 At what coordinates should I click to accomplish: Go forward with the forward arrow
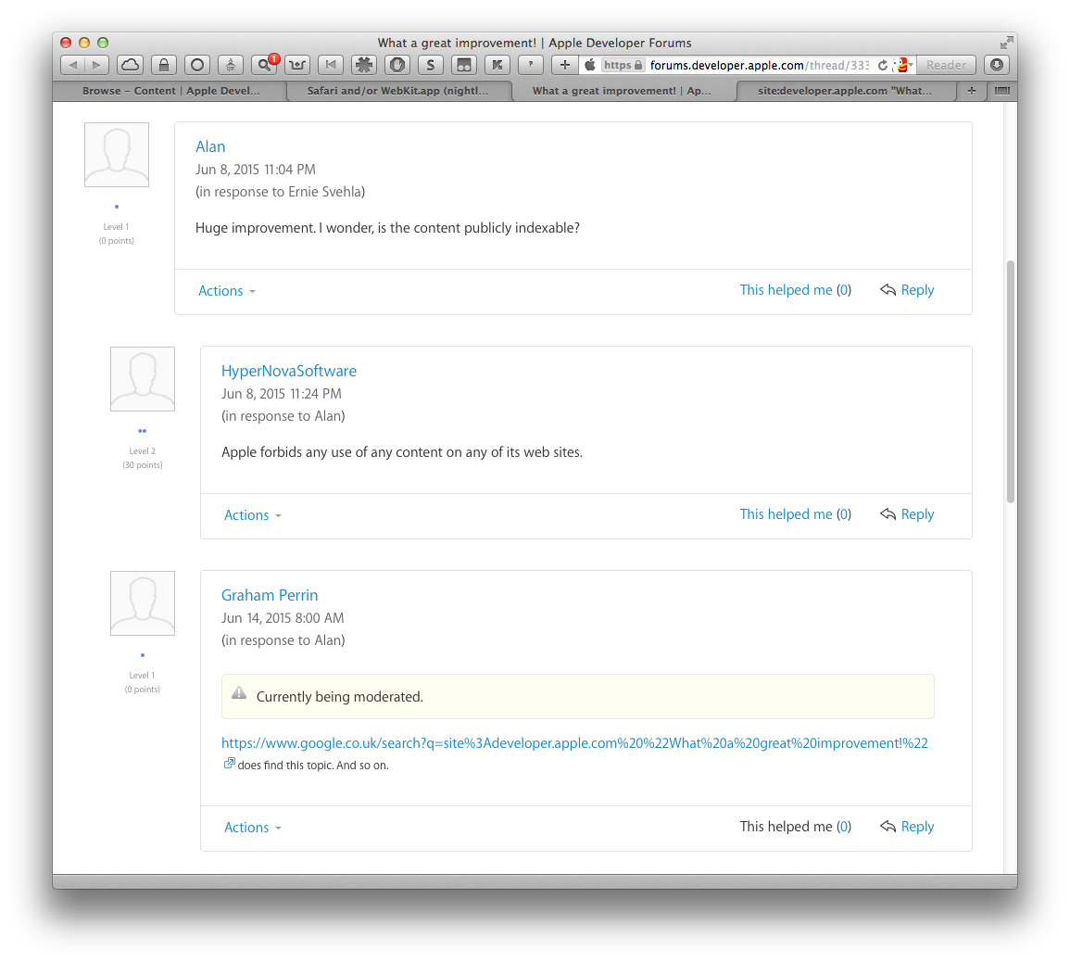[97, 65]
